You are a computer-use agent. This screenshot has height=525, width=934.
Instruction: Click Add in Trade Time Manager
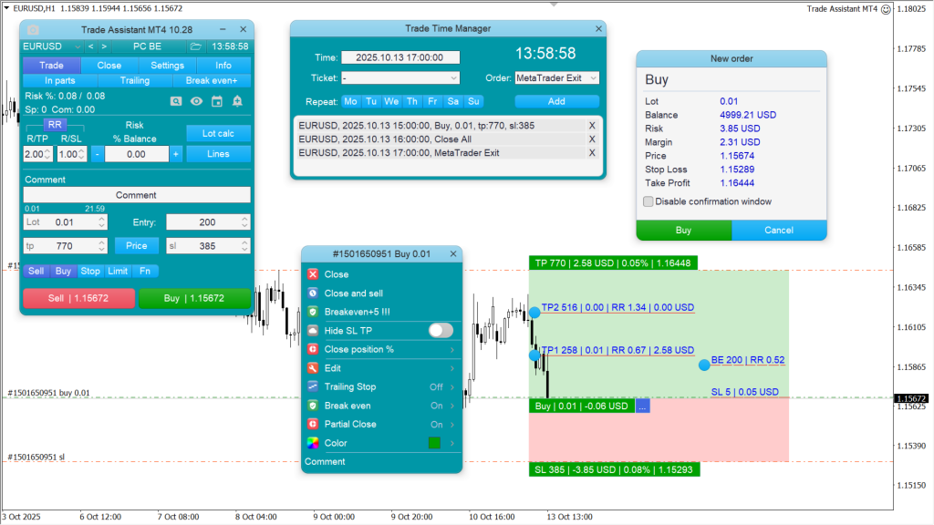[556, 101]
